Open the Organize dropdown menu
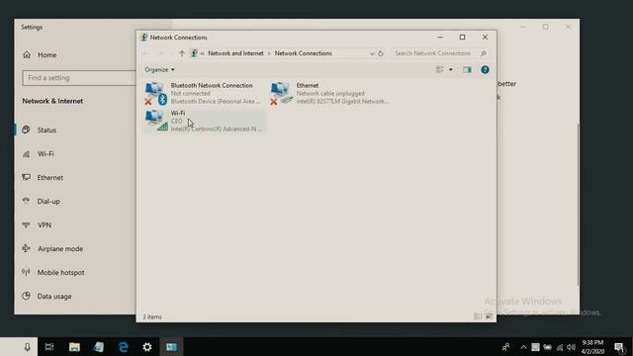The height and width of the screenshot is (356, 633). pyautogui.click(x=159, y=70)
